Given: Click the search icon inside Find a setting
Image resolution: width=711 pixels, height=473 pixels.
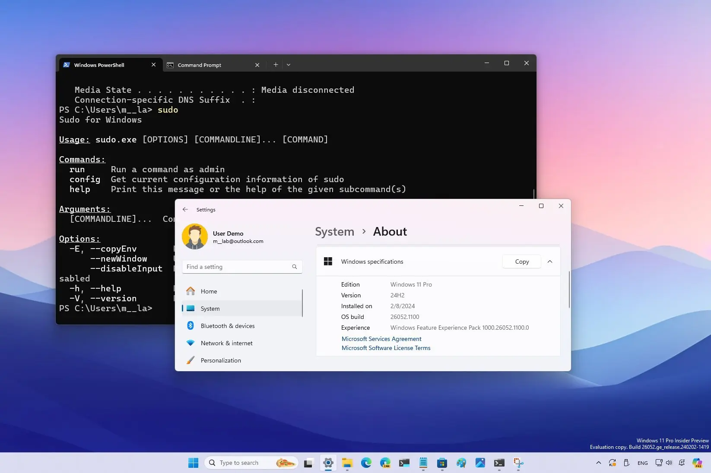Looking at the screenshot, I should pyautogui.click(x=294, y=267).
